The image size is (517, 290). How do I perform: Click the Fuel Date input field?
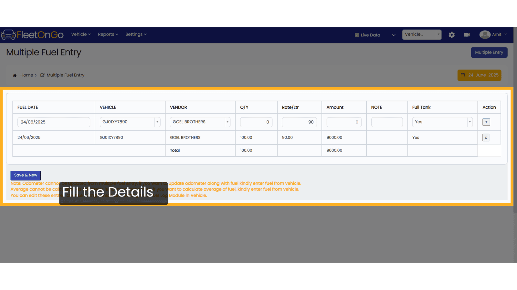point(54,122)
